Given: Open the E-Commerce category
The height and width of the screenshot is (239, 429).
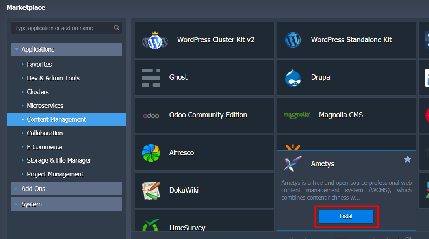Looking at the screenshot, I should coord(45,147).
